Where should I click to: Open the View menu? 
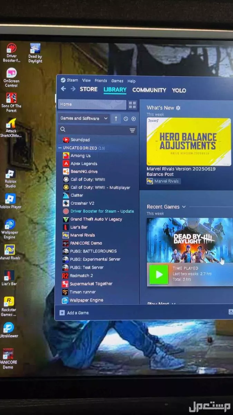tap(87, 81)
